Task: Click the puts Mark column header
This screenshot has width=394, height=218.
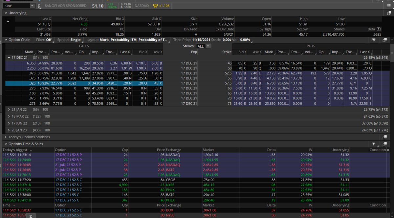Action: pos(269,52)
